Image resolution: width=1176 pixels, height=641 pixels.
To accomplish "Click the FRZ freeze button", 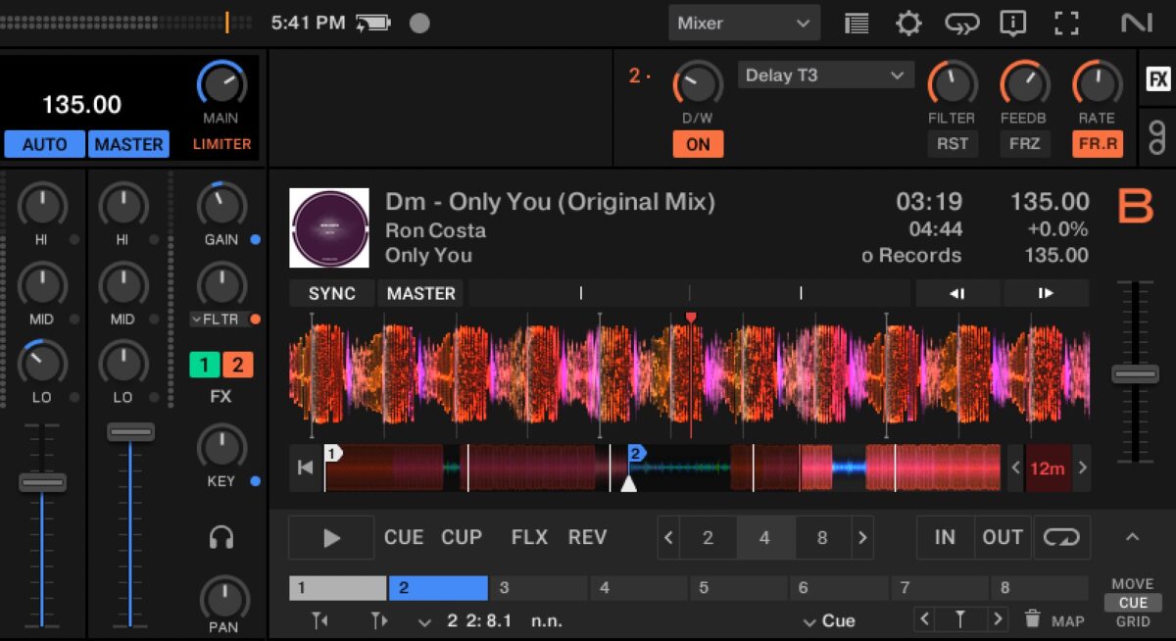I will pos(1024,144).
